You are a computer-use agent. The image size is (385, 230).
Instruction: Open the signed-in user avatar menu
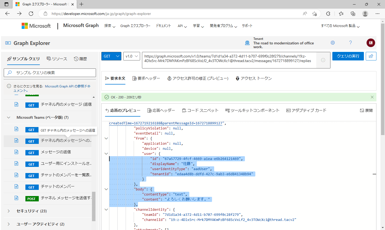coord(371,43)
